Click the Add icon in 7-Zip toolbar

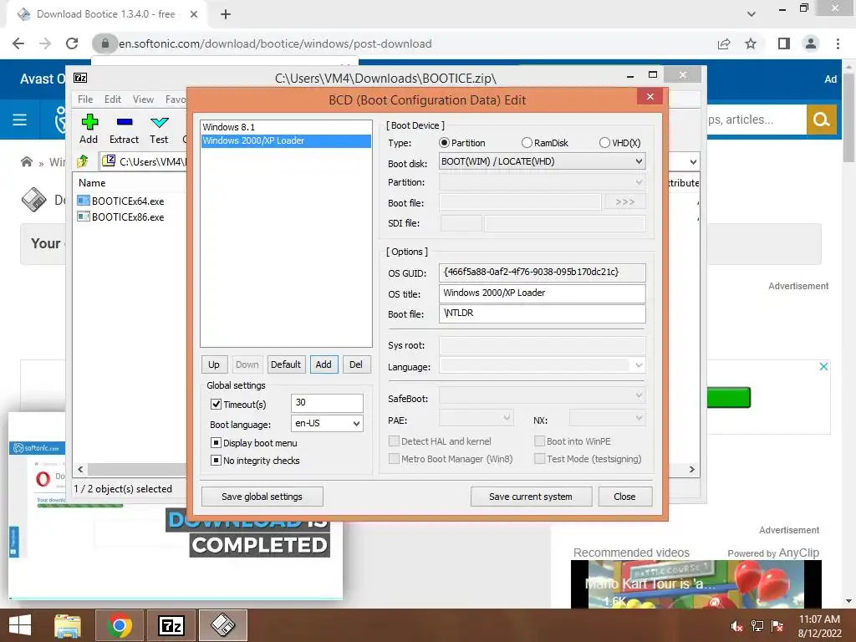[x=89, y=122]
